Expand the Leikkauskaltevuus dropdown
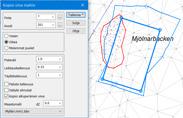The image size is (183, 118). click(x=60, y=67)
